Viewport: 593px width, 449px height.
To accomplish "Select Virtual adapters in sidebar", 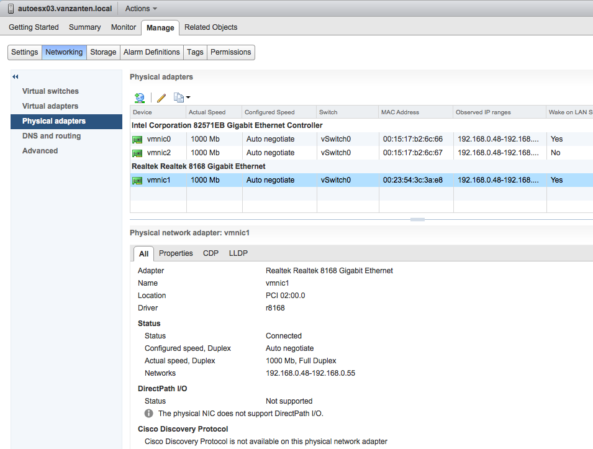I will tap(50, 106).
